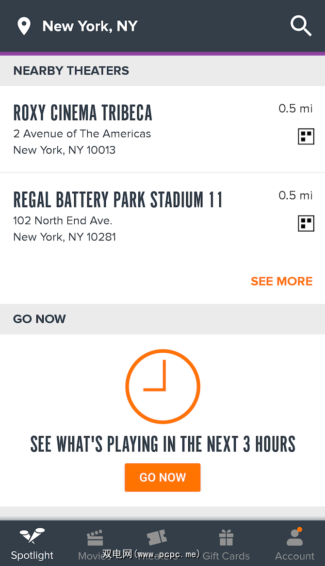The width and height of the screenshot is (325, 566).
Task: Change the New York, NY location
Action: (x=90, y=26)
